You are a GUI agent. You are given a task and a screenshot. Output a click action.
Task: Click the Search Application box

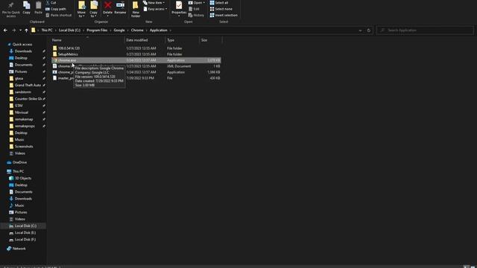pos(425,30)
